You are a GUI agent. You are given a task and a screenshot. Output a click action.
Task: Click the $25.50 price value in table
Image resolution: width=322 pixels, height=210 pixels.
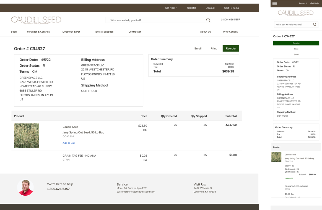point(142,125)
